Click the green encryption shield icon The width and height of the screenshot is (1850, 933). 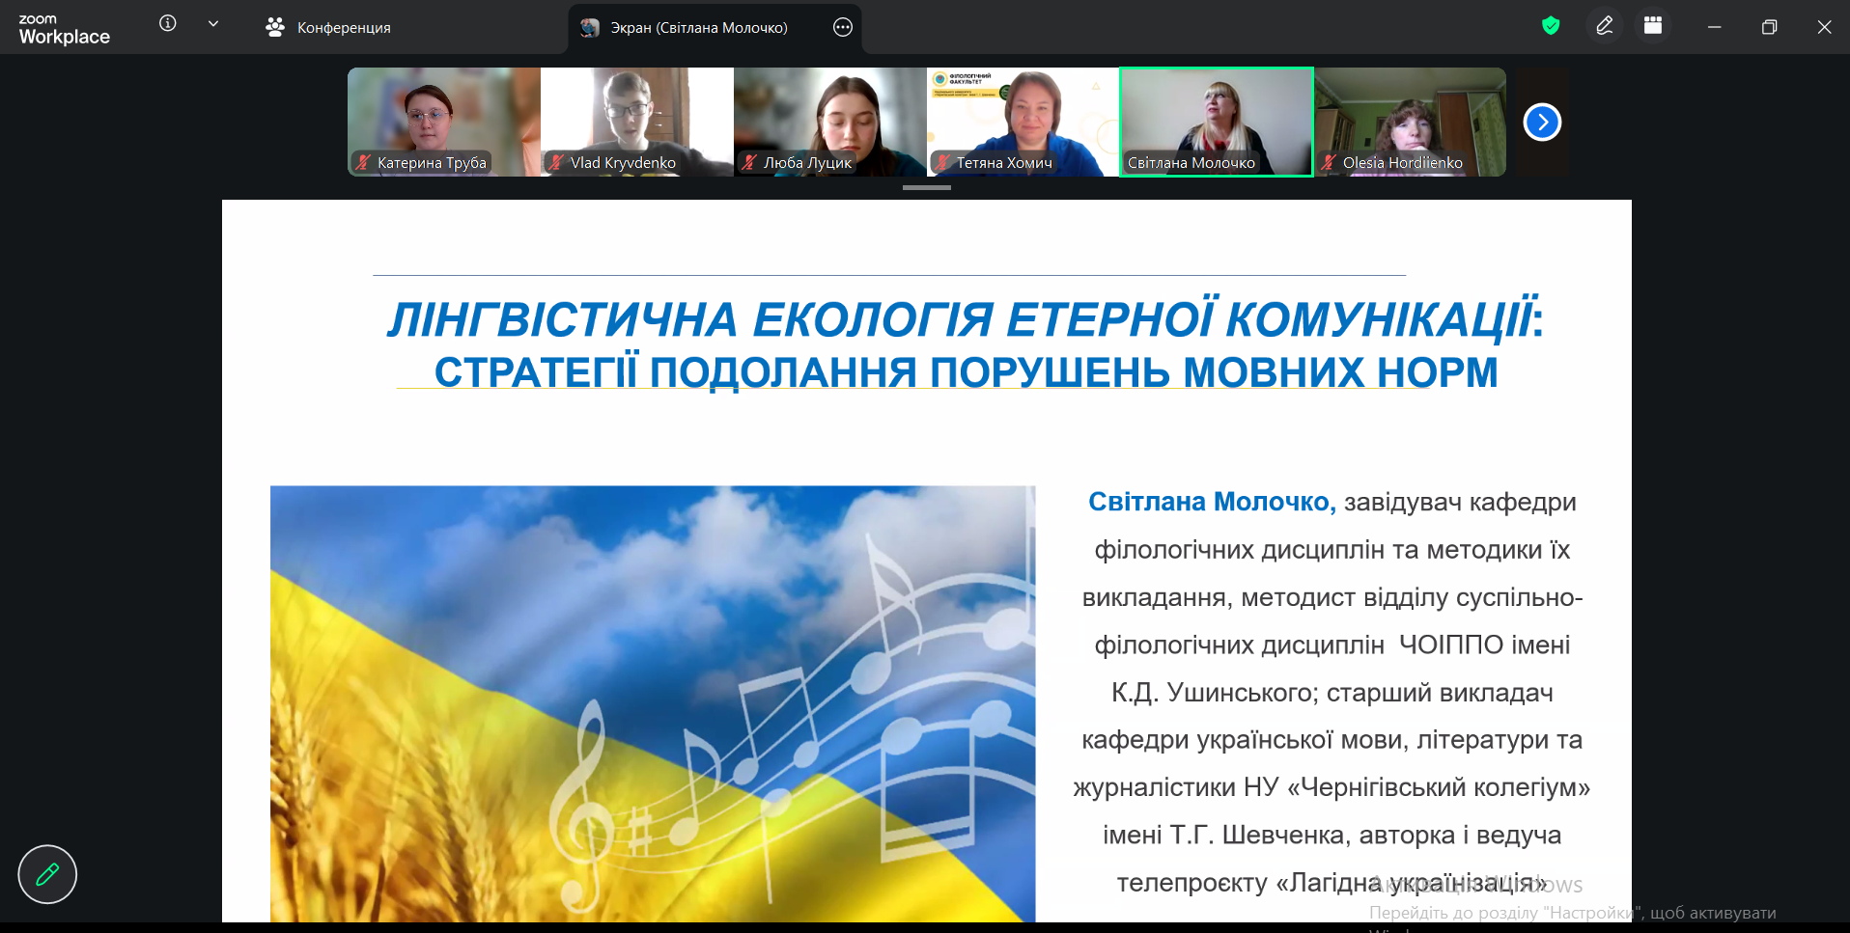pyautogui.click(x=1551, y=26)
